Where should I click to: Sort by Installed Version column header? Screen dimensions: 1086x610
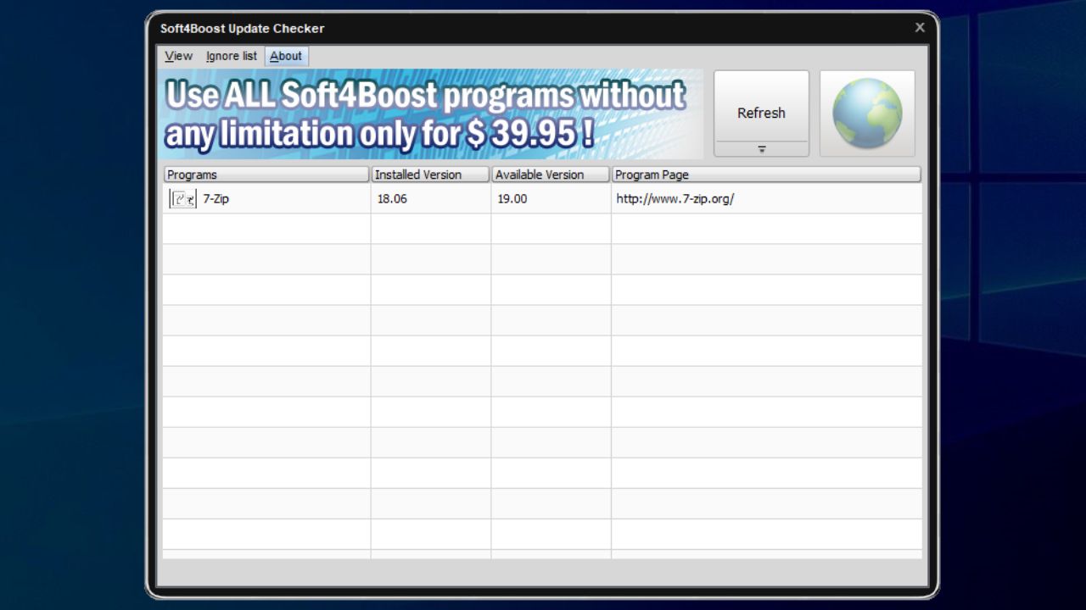[x=430, y=175]
